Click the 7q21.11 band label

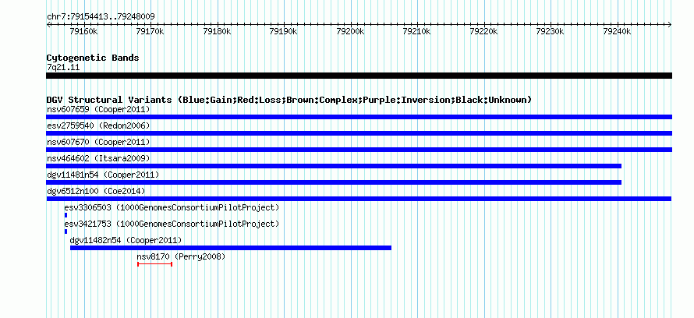pos(63,68)
